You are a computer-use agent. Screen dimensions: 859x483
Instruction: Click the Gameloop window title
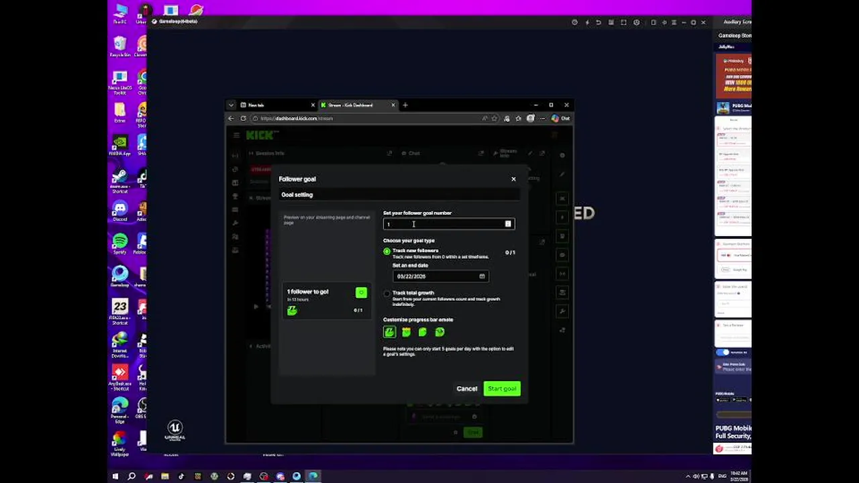pos(179,21)
